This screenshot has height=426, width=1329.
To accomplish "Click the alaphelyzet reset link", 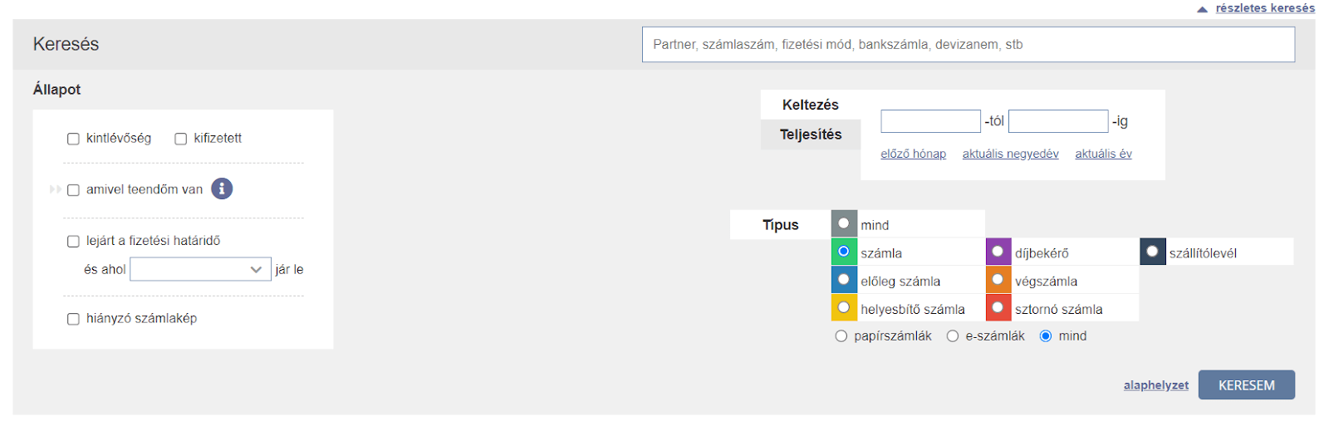I will (1155, 385).
